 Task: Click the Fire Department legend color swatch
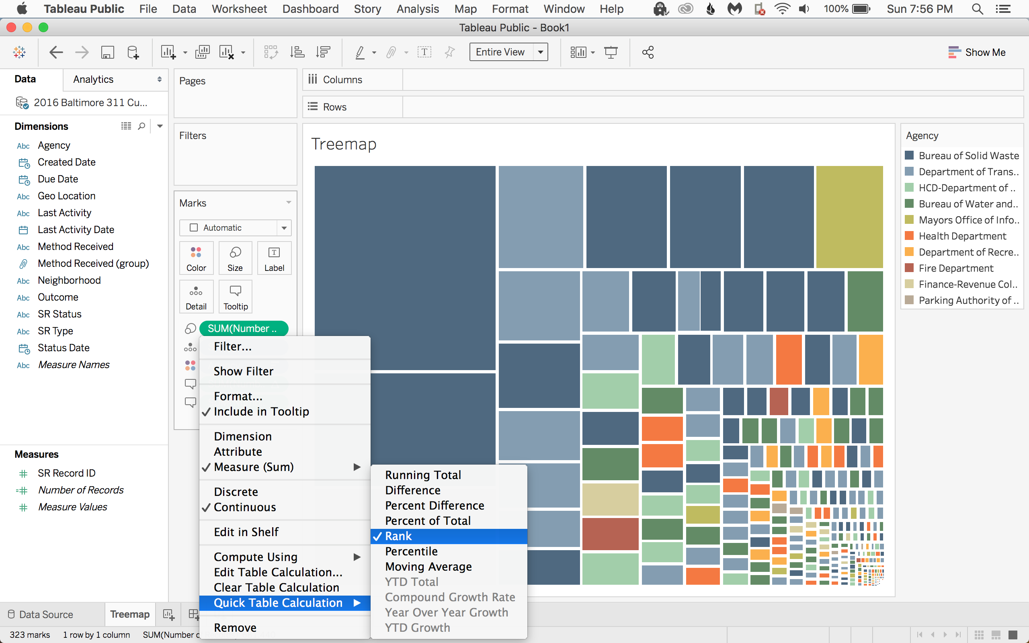tap(910, 268)
